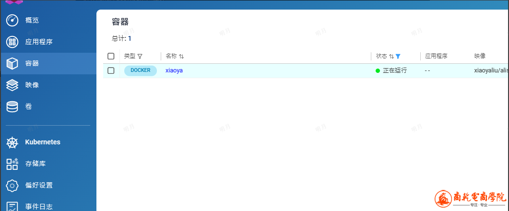
Task: Open the xiaoya container link
Action: [x=174, y=70]
